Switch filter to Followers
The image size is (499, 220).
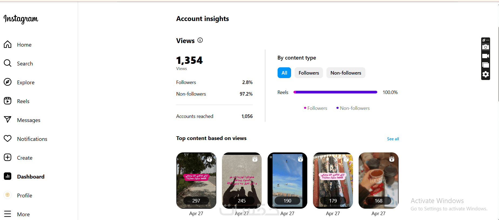tap(309, 73)
